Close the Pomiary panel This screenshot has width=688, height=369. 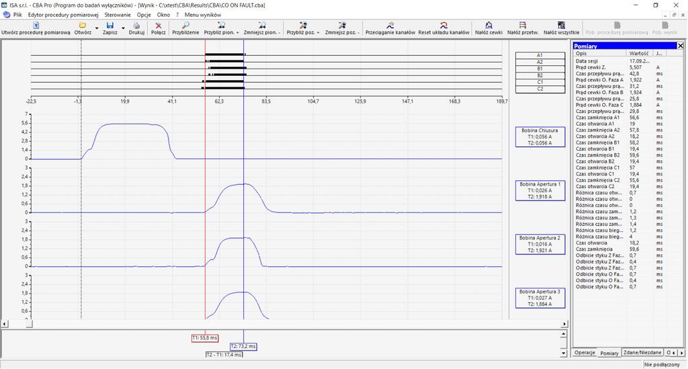coord(681,46)
